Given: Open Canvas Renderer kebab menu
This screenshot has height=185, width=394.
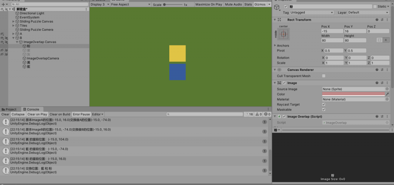Looking at the screenshot, I should (x=387, y=70).
